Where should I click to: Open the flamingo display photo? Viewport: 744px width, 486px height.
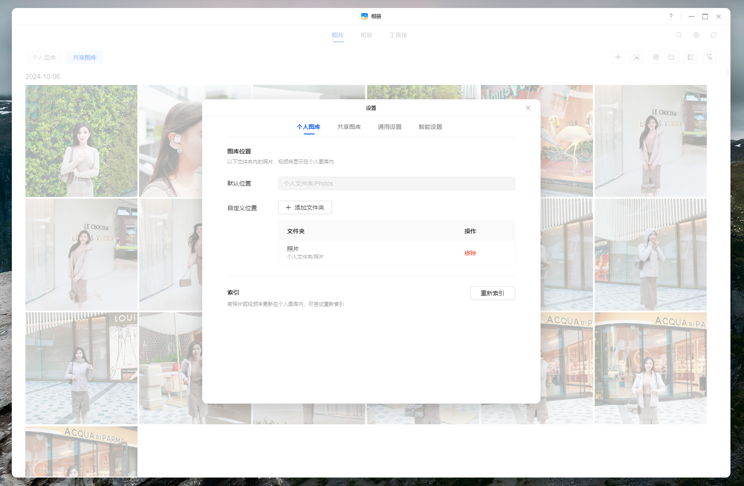pos(567,141)
